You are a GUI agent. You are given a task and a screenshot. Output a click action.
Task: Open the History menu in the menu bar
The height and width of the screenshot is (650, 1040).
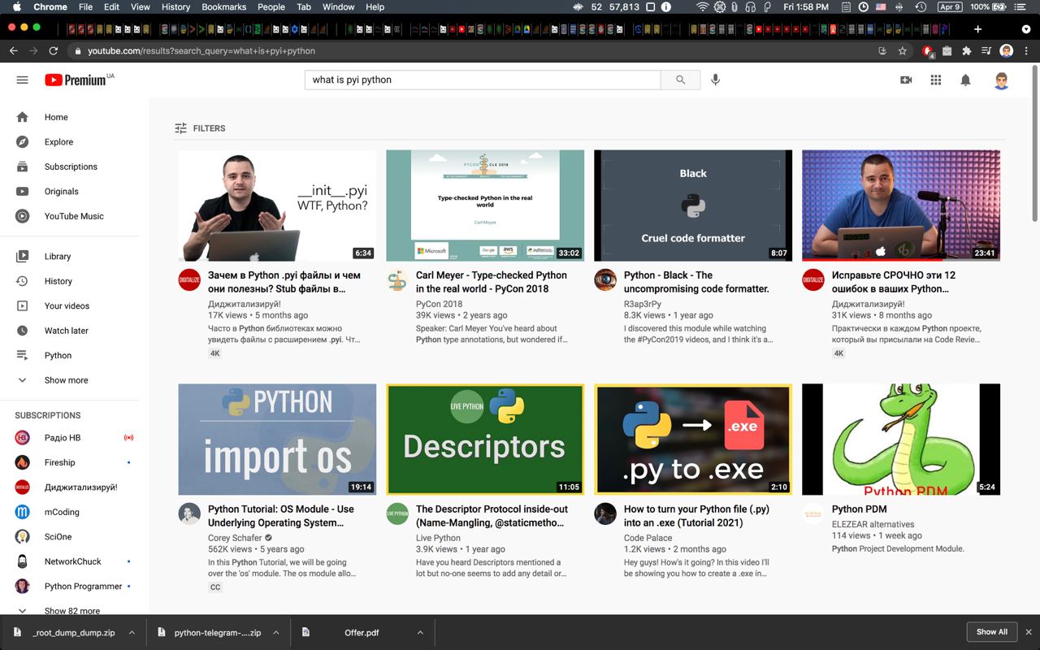(175, 6)
